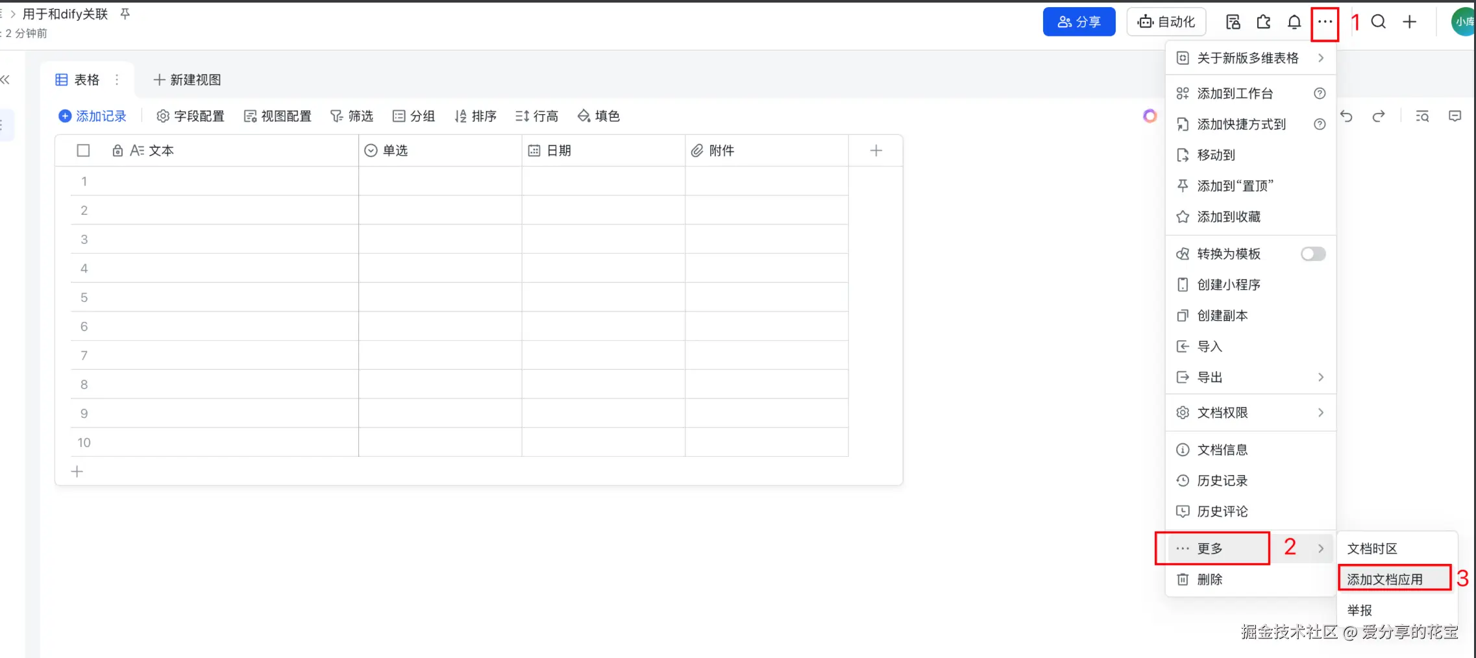The width and height of the screenshot is (1476, 658).
Task: Click the three-dot more options icon
Action: point(1325,22)
